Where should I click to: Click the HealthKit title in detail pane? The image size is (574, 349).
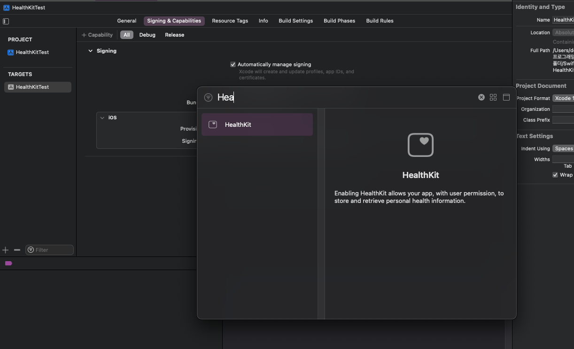tap(420, 175)
